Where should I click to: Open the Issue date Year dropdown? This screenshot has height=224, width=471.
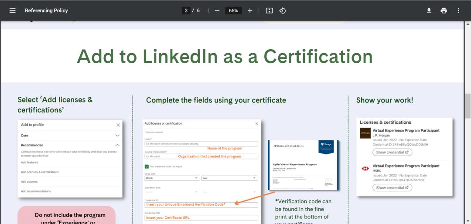(x=229, y=178)
